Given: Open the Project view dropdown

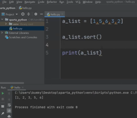Looking at the screenshot, I should (x=16, y=14).
